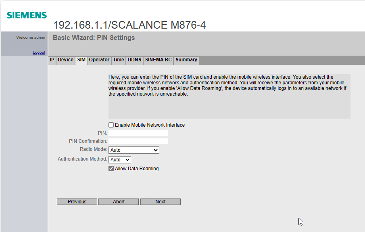The height and width of the screenshot is (232, 365).
Task: Click the 192.168.1.1/SCALANCE M876-4 device title
Action: click(x=129, y=25)
